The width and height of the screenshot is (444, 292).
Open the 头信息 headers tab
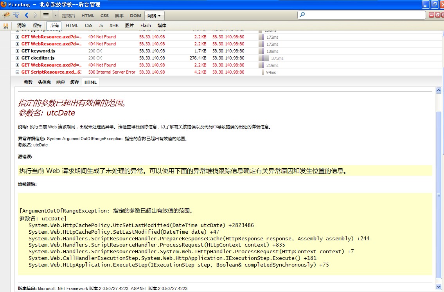pos(44,82)
